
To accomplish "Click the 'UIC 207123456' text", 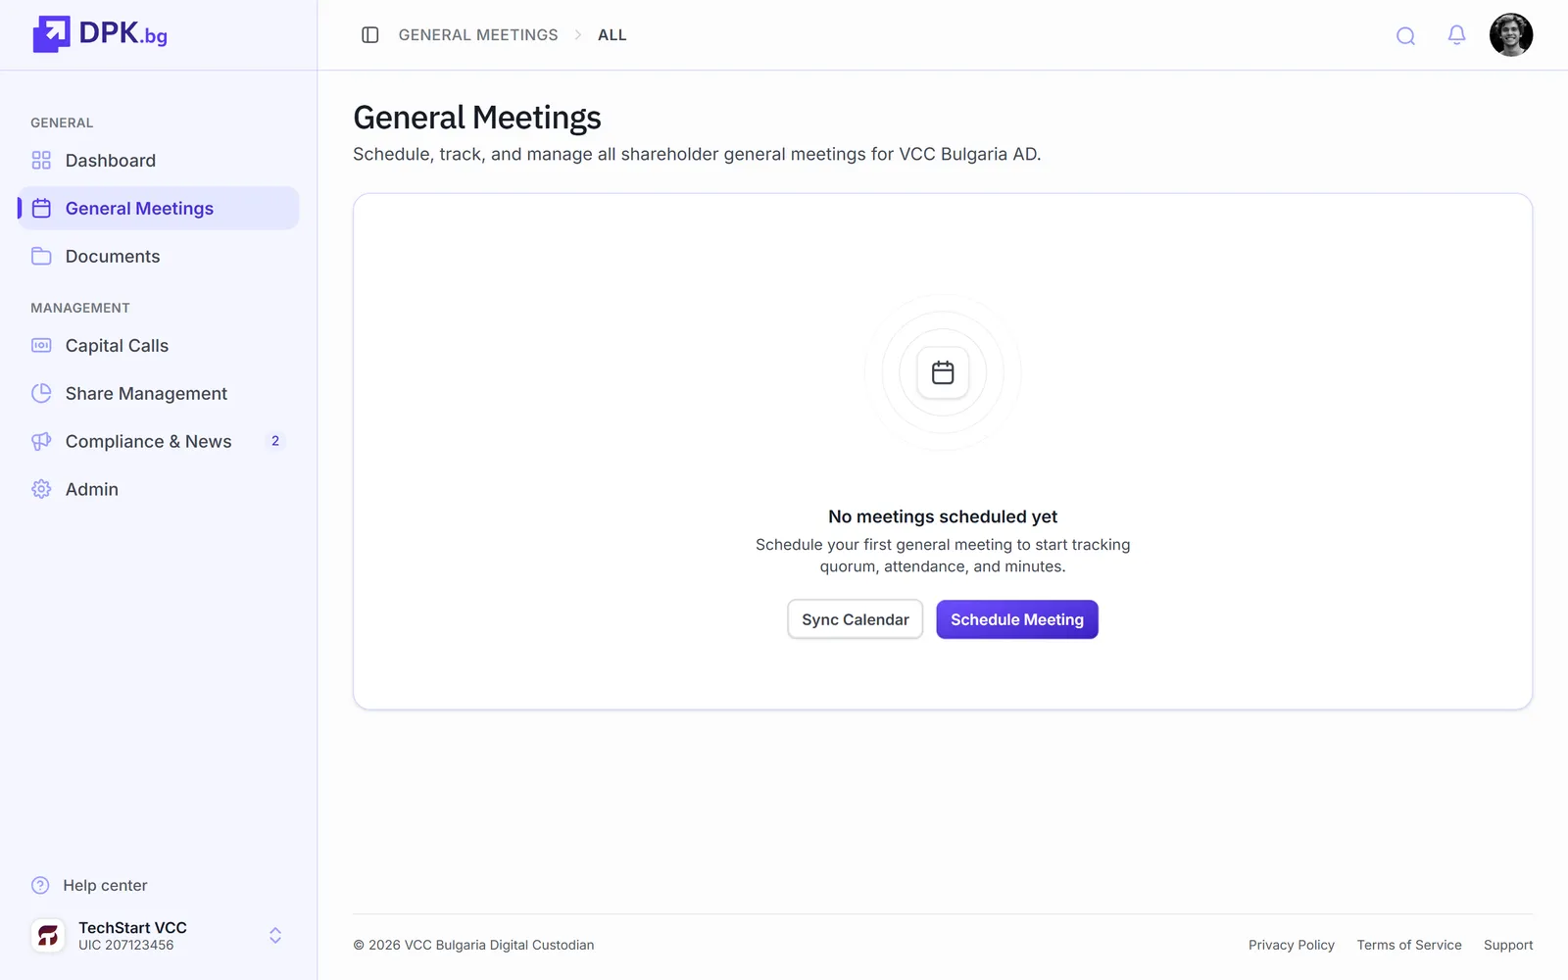I will pos(126,946).
